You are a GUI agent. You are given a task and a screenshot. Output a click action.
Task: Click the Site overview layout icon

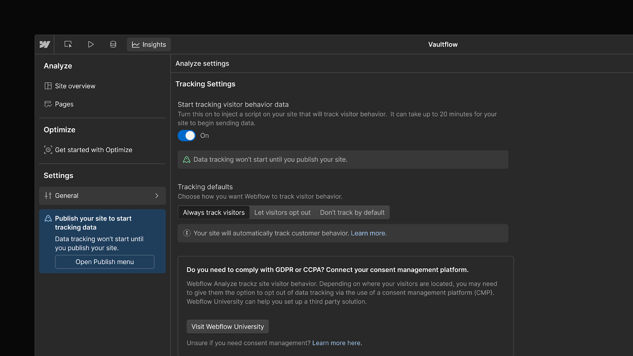(x=48, y=86)
